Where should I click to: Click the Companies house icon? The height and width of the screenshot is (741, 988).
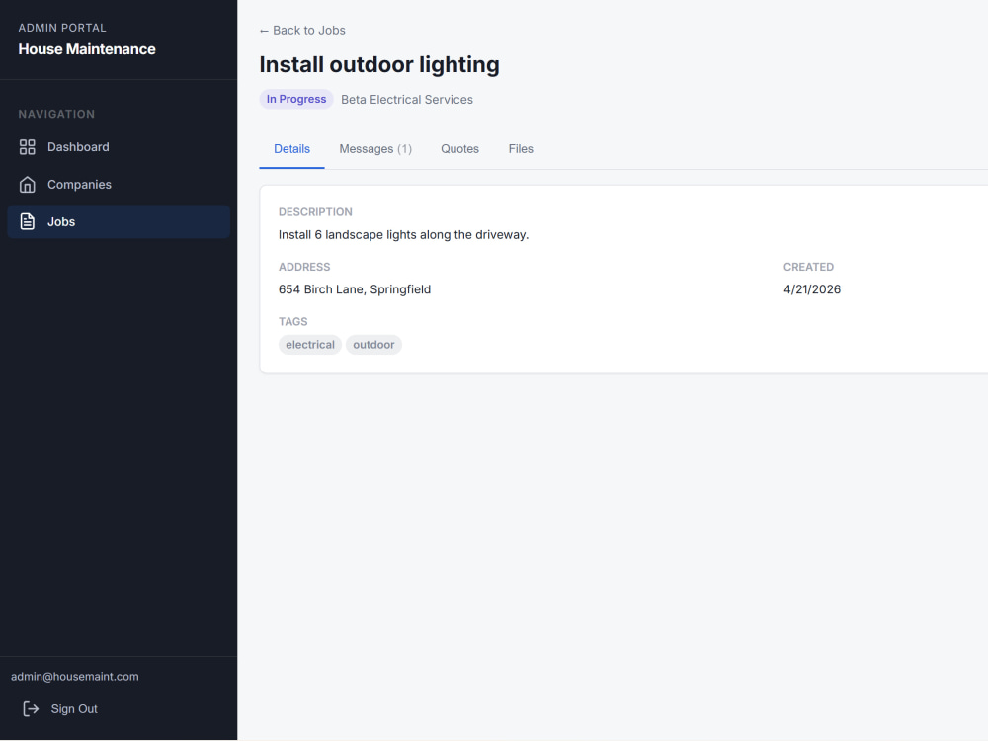click(x=27, y=185)
